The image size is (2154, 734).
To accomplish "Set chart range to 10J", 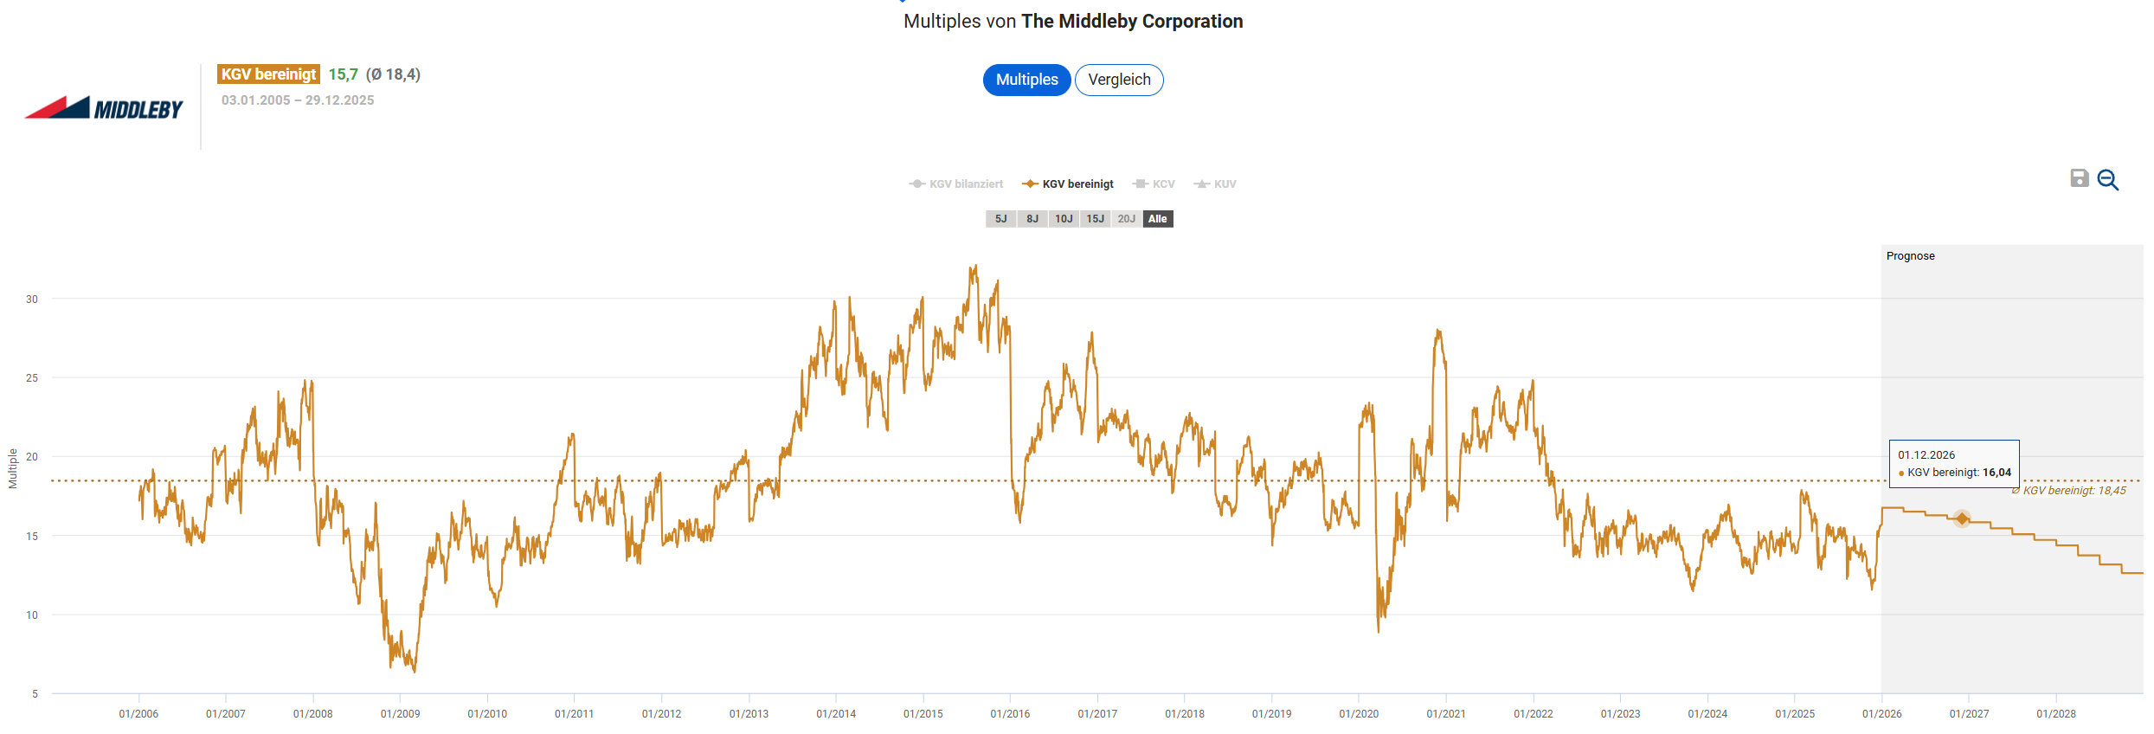I will 1064,219.
